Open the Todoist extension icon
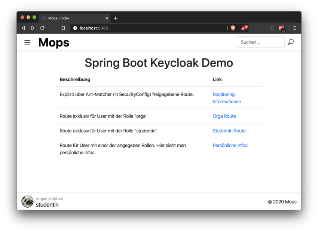This screenshot has height=232, width=318. [282, 28]
